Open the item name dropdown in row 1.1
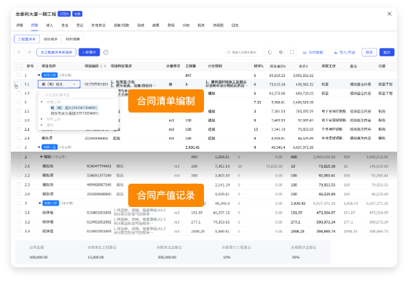The image size is (408, 281). [x=59, y=84]
